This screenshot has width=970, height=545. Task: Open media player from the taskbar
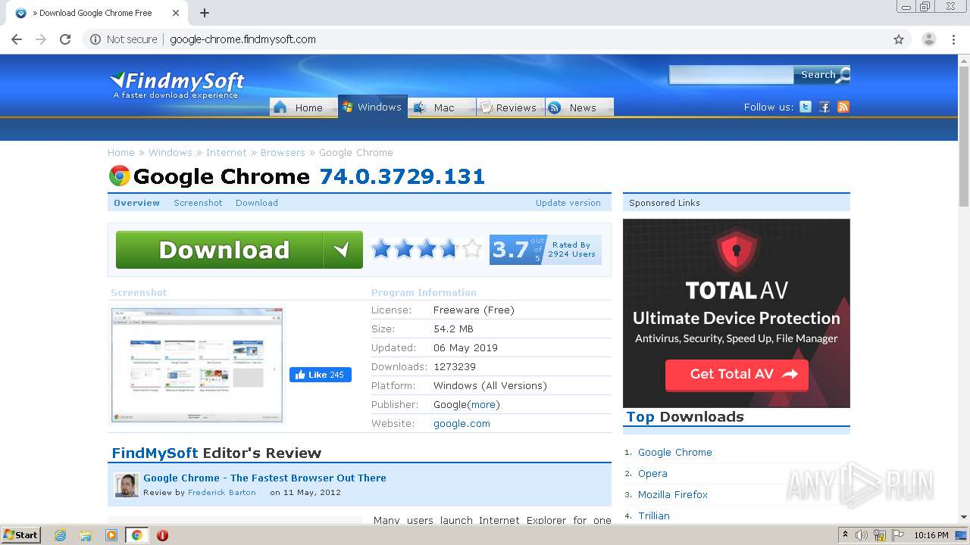(x=111, y=535)
